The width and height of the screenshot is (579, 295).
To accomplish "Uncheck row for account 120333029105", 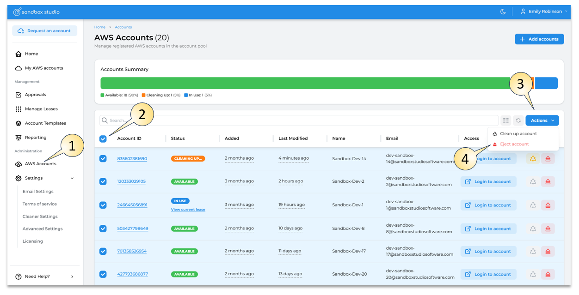I will (103, 181).
